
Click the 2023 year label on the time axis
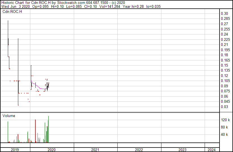pos(182,150)
